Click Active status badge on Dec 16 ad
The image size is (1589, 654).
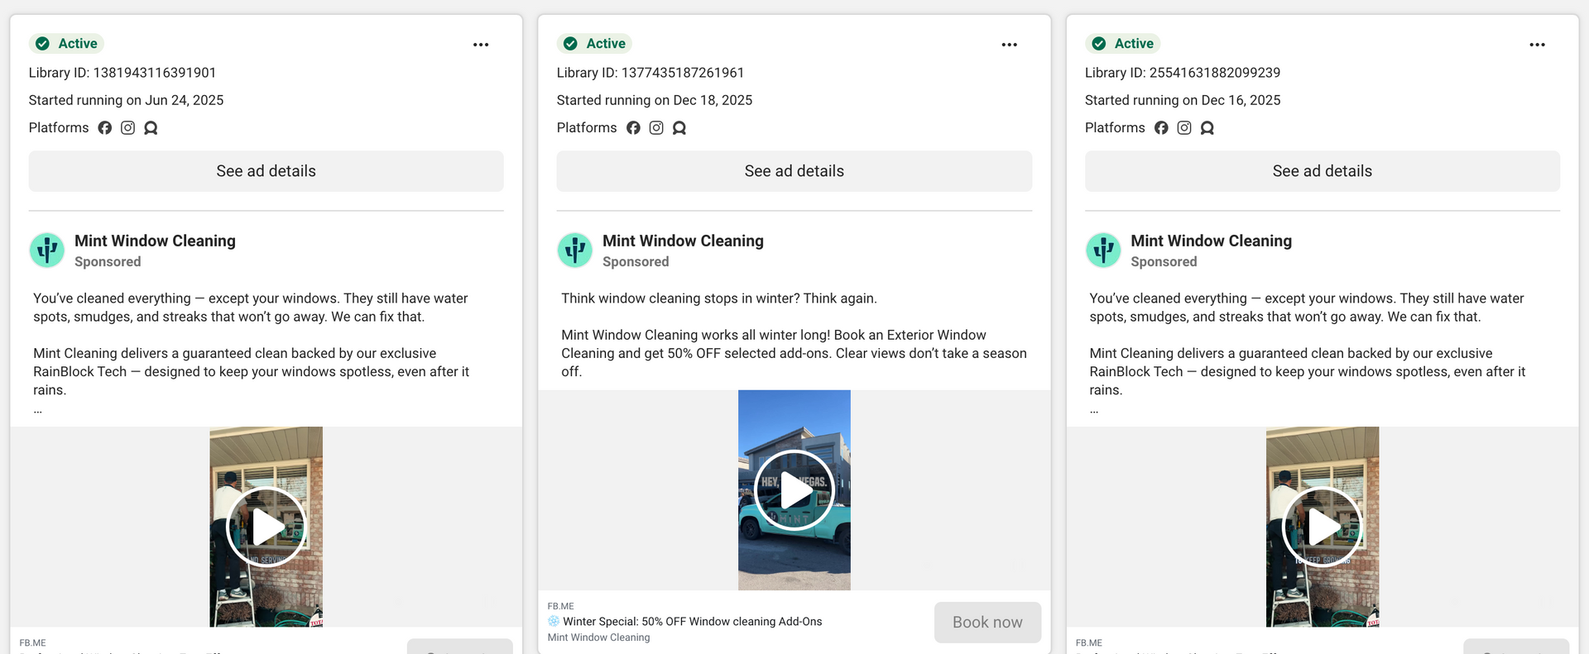(x=1122, y=44)
